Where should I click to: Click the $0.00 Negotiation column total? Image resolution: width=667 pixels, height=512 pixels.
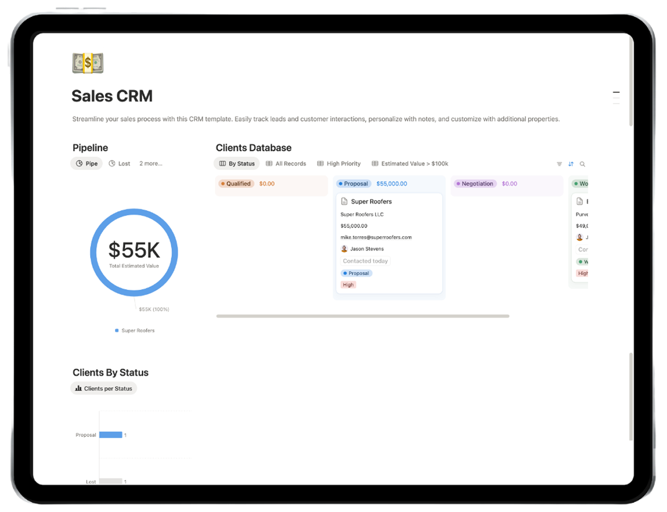coord(509,184)
